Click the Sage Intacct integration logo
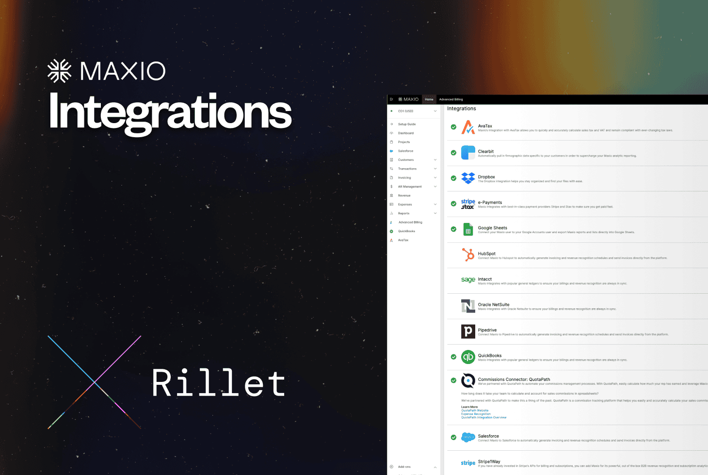This screenshot has height=475, width=708. 468,280
